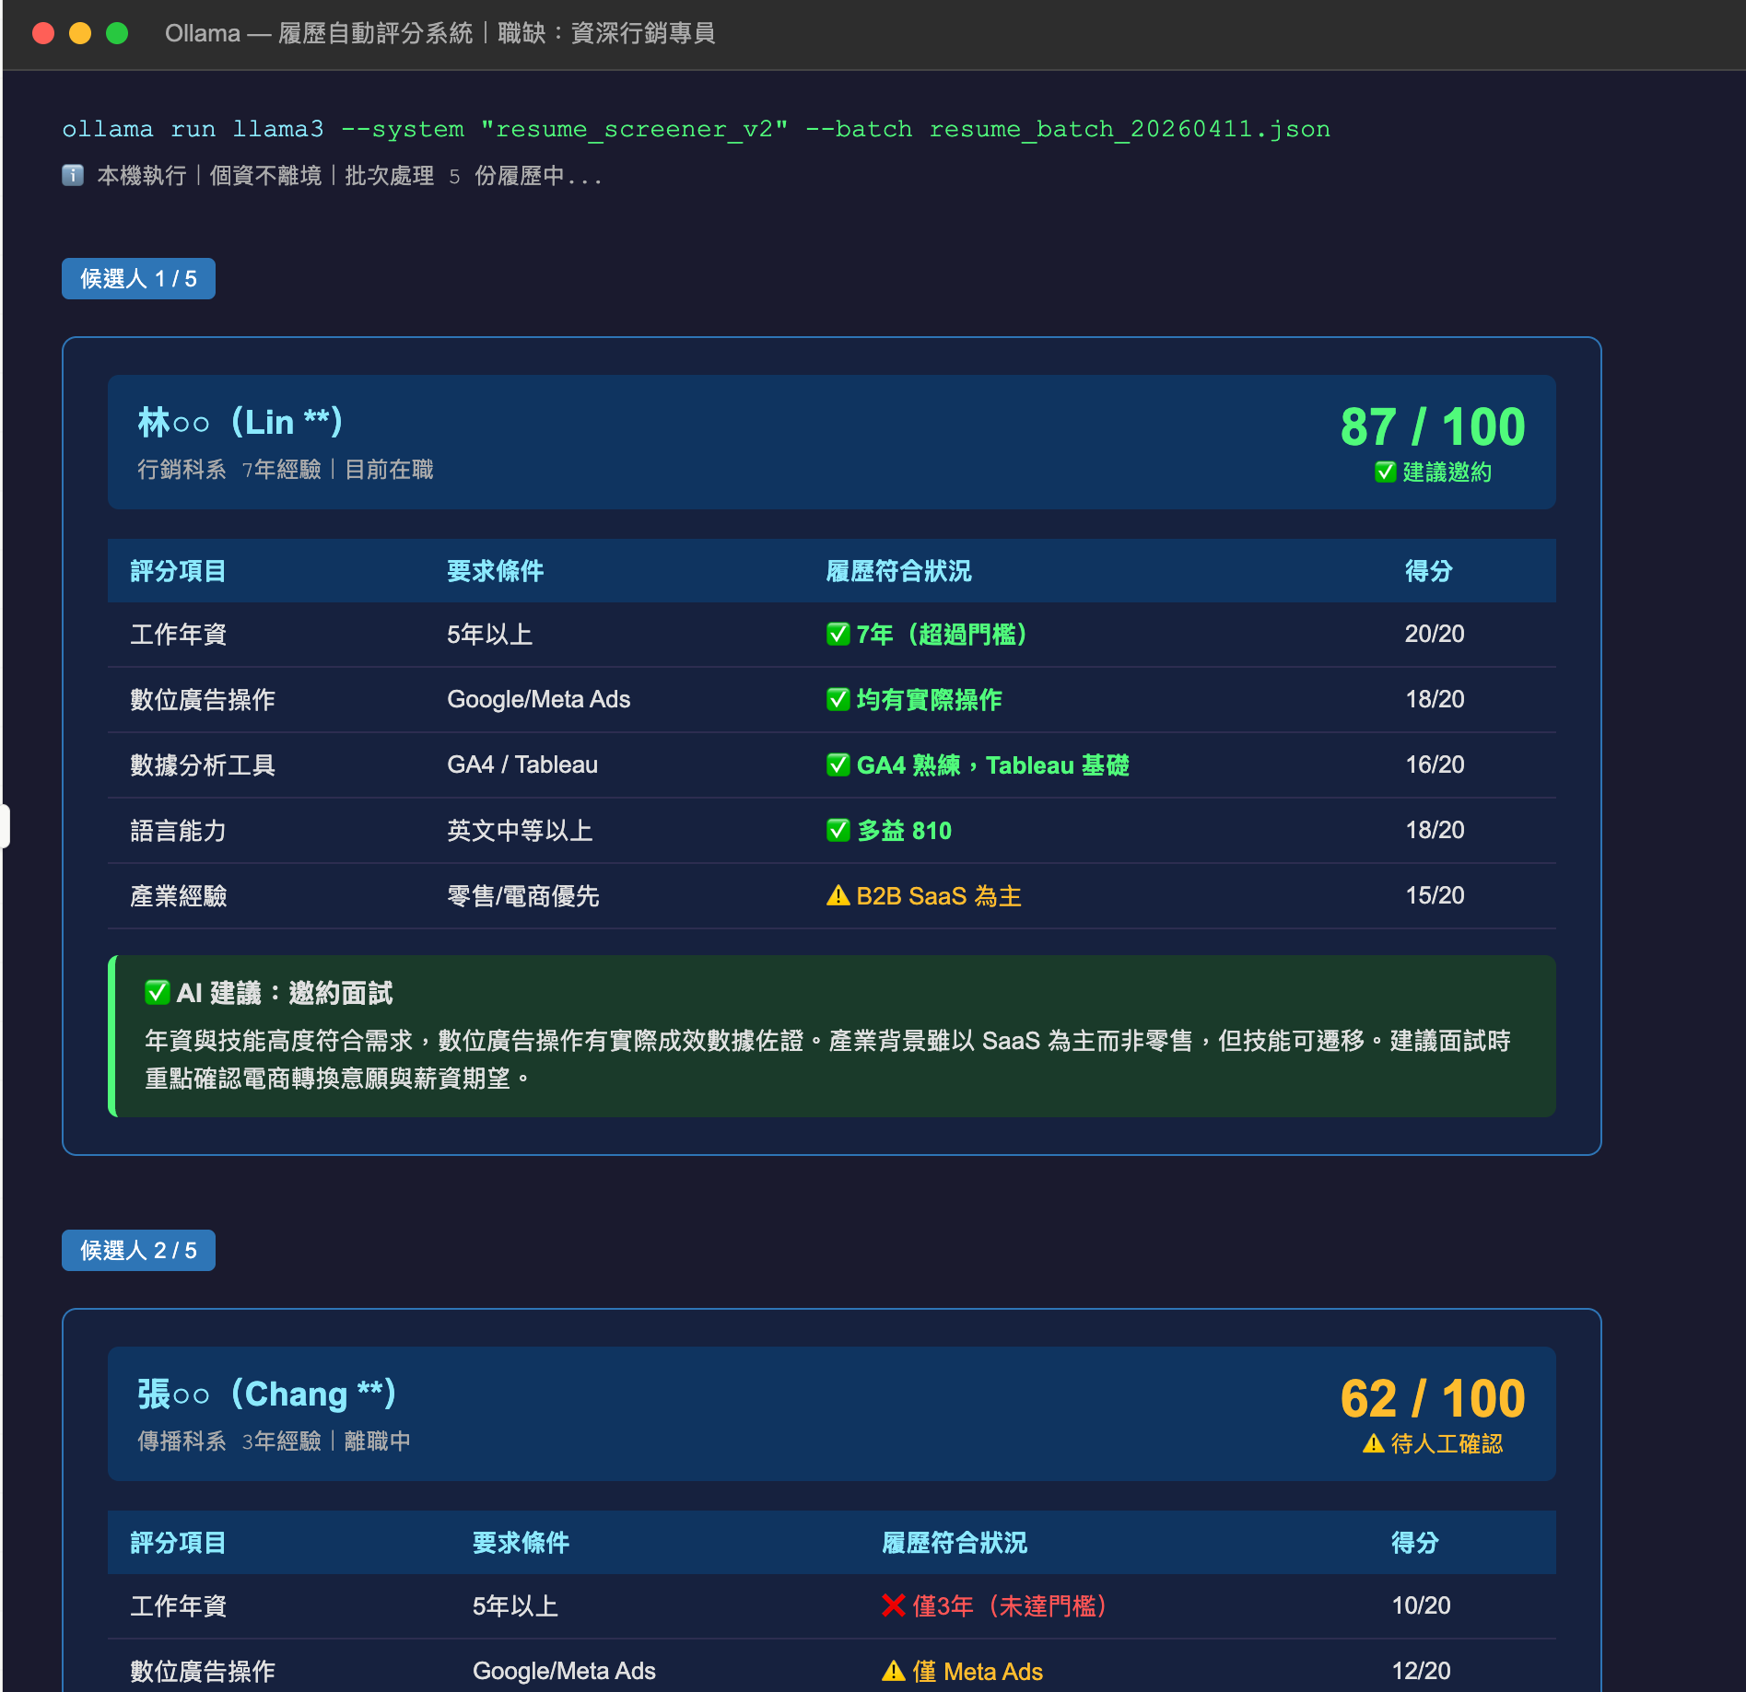Click 工作年資 row label in Lin's table
The height and width of the screenshot is (1692, 1746).
click(x=178, y=635)
